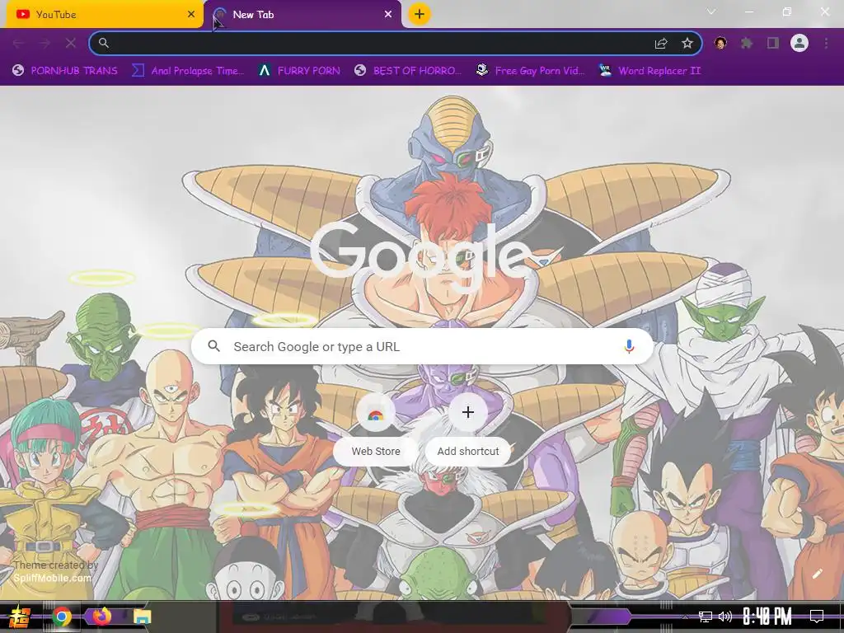
Task: Expand the tab search chevron
Action: tap(711, 12)
